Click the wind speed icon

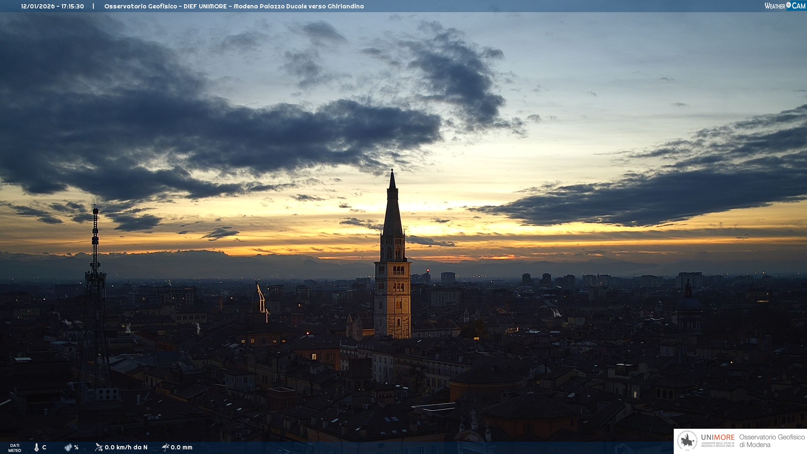pyautogui.click(x=99, y=447)
